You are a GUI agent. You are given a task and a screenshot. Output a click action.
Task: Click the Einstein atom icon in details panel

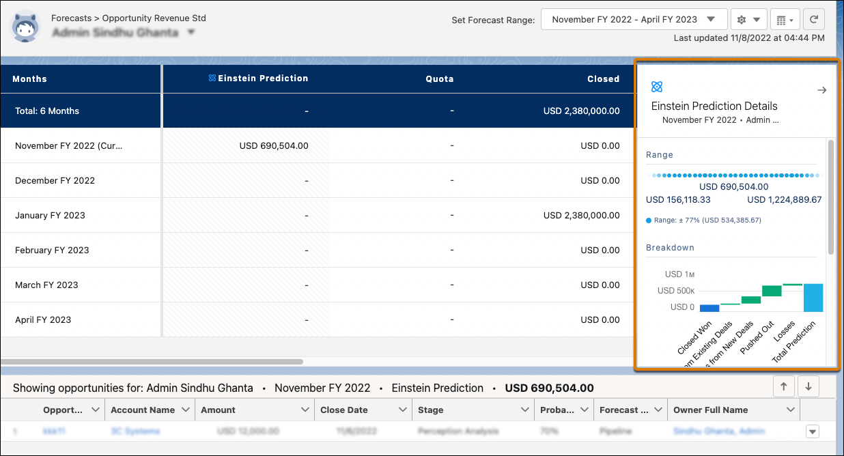[x=656, y=87]
